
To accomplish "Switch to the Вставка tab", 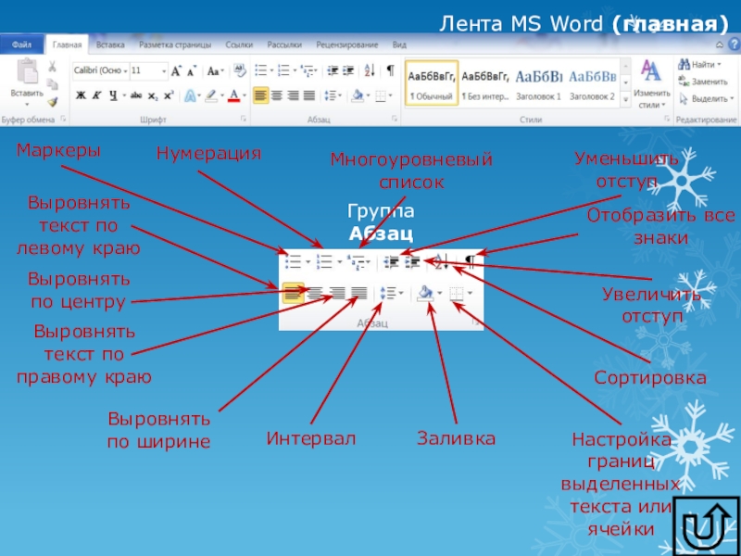I will click(x=110, y=44).
